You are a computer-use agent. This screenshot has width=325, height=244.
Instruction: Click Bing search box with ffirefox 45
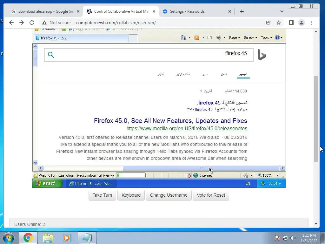(x=149, y=55)
